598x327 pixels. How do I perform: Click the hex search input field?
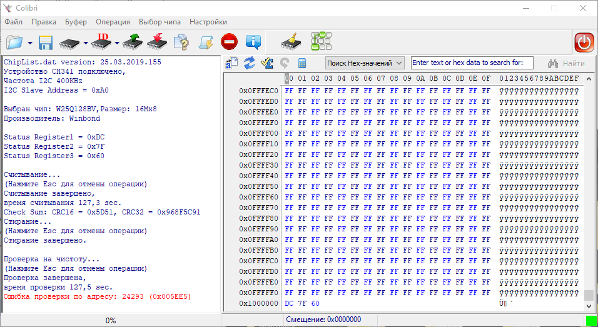click(x=472, y=63)
